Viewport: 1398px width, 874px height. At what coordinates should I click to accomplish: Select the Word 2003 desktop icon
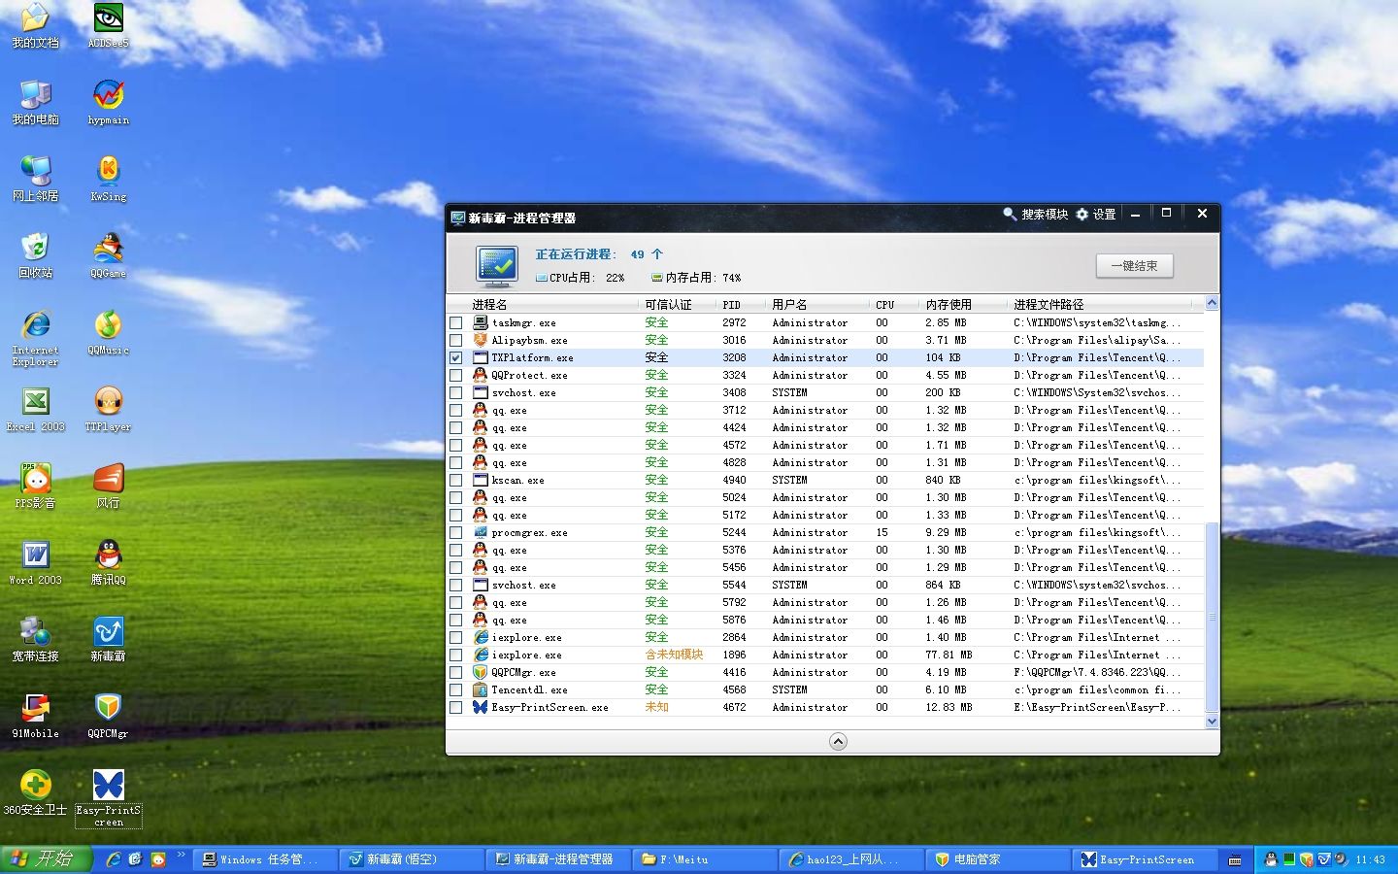35,562
